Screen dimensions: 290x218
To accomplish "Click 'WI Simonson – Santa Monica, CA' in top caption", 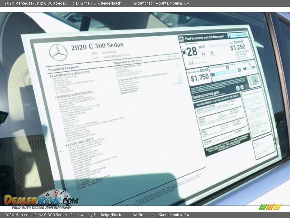I will [161, 3].
